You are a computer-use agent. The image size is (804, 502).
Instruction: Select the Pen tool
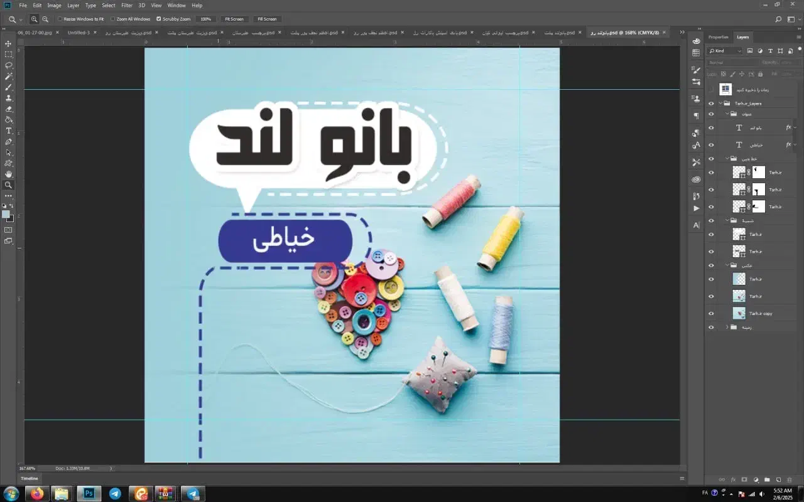point(9,142)
